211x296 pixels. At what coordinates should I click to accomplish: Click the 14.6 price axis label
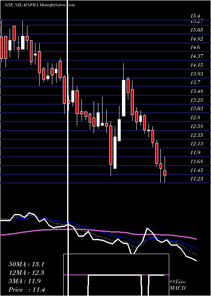click(x=196, y=47)
